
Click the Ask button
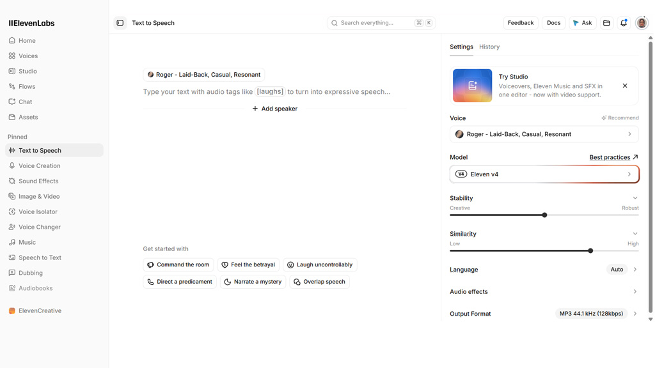point(582,23)
